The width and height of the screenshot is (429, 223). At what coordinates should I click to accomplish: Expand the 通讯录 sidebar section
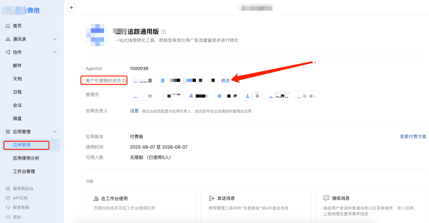point(55,39)
